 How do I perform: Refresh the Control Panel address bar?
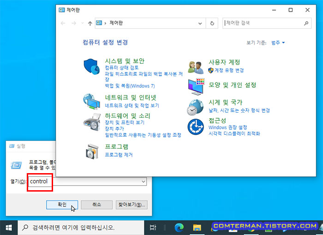(x=212, y=23)
